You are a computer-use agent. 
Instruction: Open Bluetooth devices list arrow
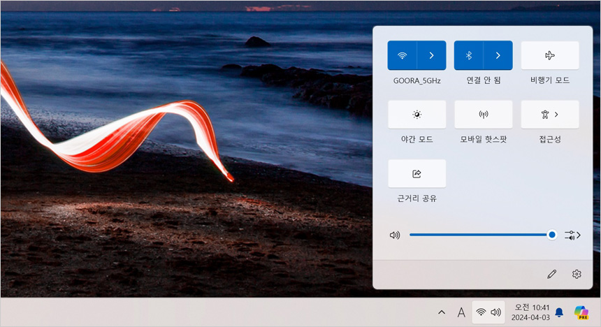click(498, 55)
